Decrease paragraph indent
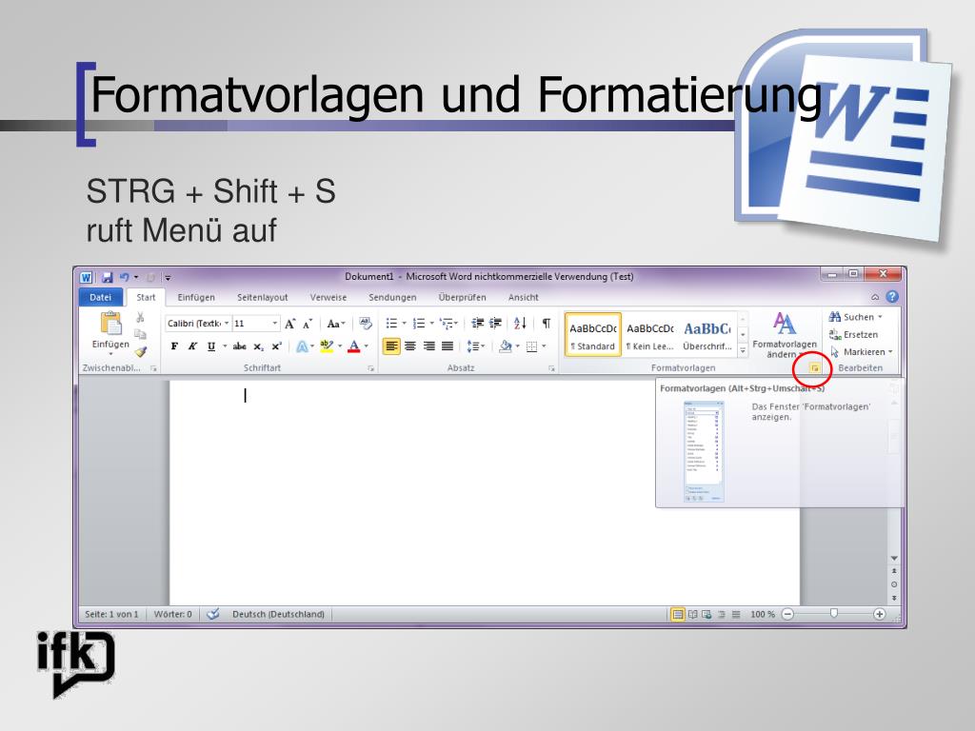Viewport: 975px width, 731px height. tap(478, 324)
